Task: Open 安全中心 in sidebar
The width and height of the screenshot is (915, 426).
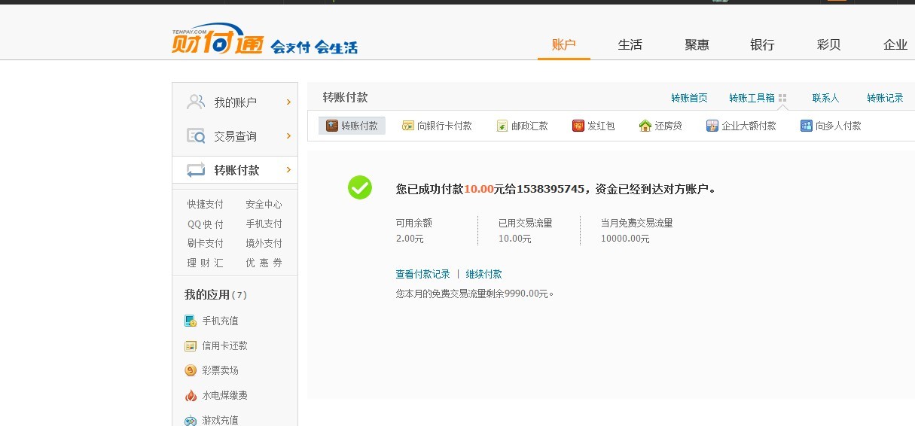Action: coord(264,204)
